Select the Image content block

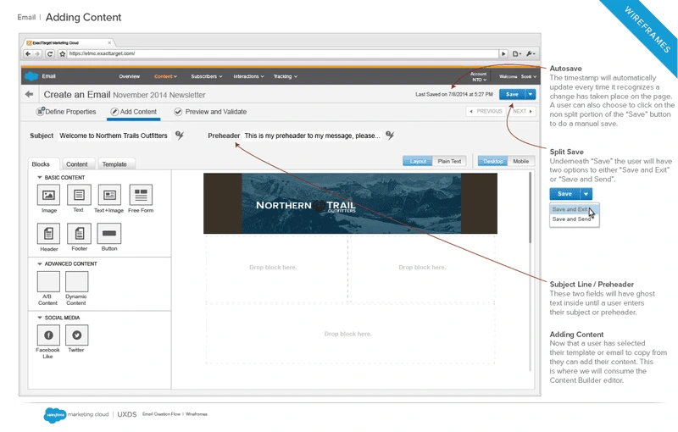pyautogui.click(x=48, y=196)
